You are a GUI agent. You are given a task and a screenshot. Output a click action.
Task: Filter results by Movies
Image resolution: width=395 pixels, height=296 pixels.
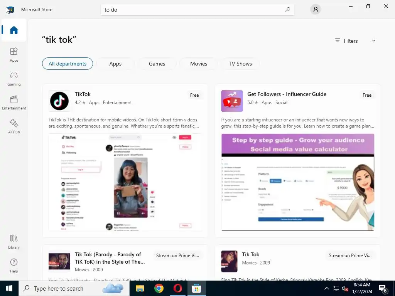199,64
